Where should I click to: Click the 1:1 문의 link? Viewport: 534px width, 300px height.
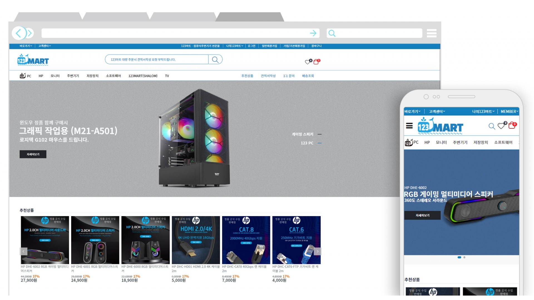[289, 76]
